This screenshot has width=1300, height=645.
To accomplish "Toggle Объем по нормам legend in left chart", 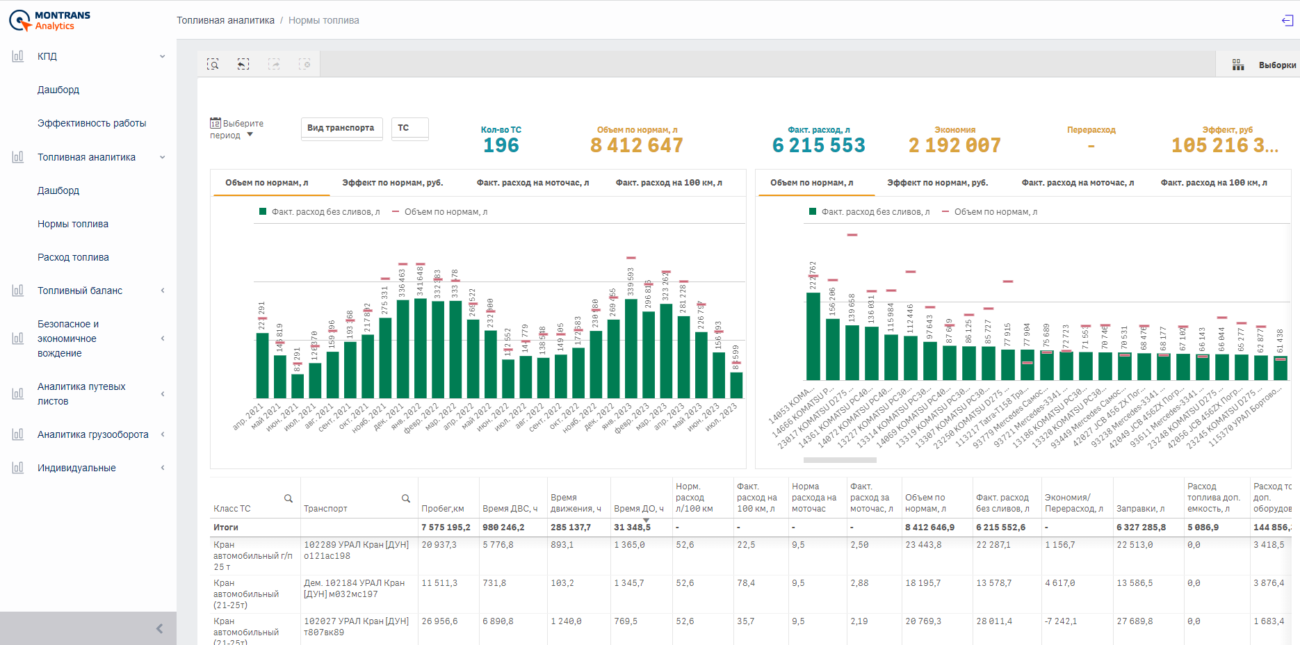I will (x=440, y=212).
